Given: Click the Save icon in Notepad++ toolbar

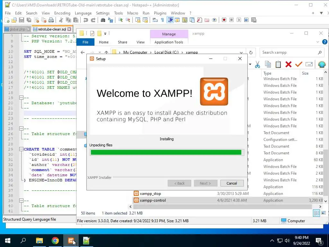Looking at the screenshot, I should 22,20.
